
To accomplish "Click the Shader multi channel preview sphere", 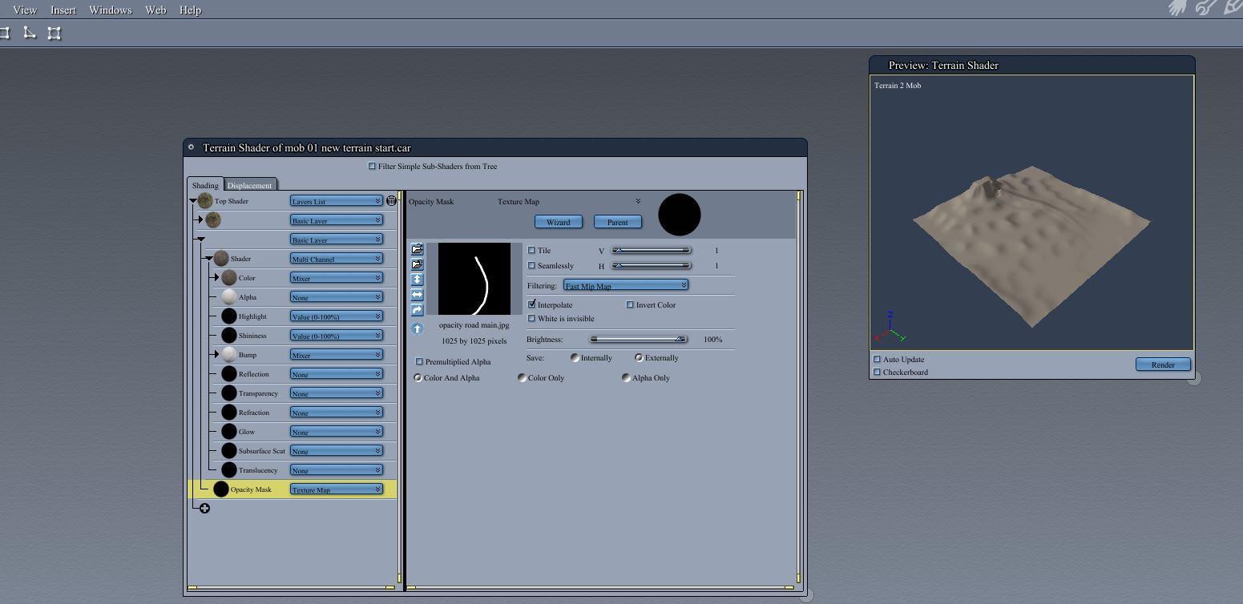I will (x=221, y=259).
